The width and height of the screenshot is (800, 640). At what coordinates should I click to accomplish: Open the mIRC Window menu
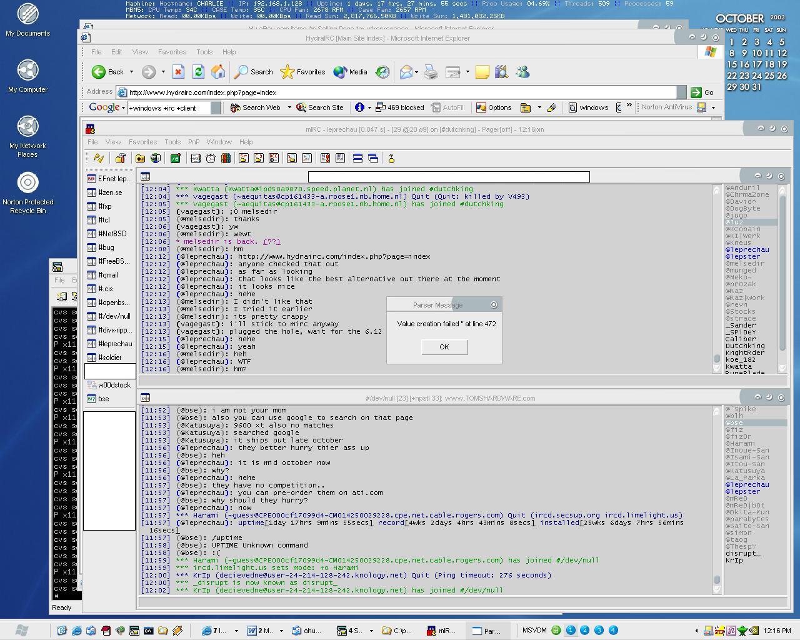tap(219, 142)
